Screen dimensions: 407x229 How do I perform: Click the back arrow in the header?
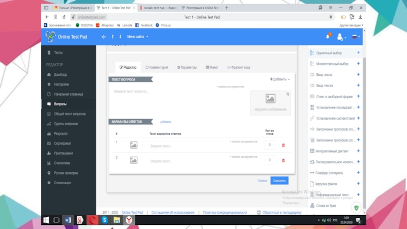coord(104,37)
